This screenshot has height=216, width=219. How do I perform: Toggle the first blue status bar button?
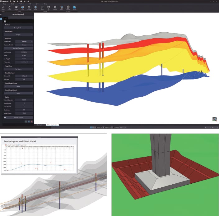point(91,127)
